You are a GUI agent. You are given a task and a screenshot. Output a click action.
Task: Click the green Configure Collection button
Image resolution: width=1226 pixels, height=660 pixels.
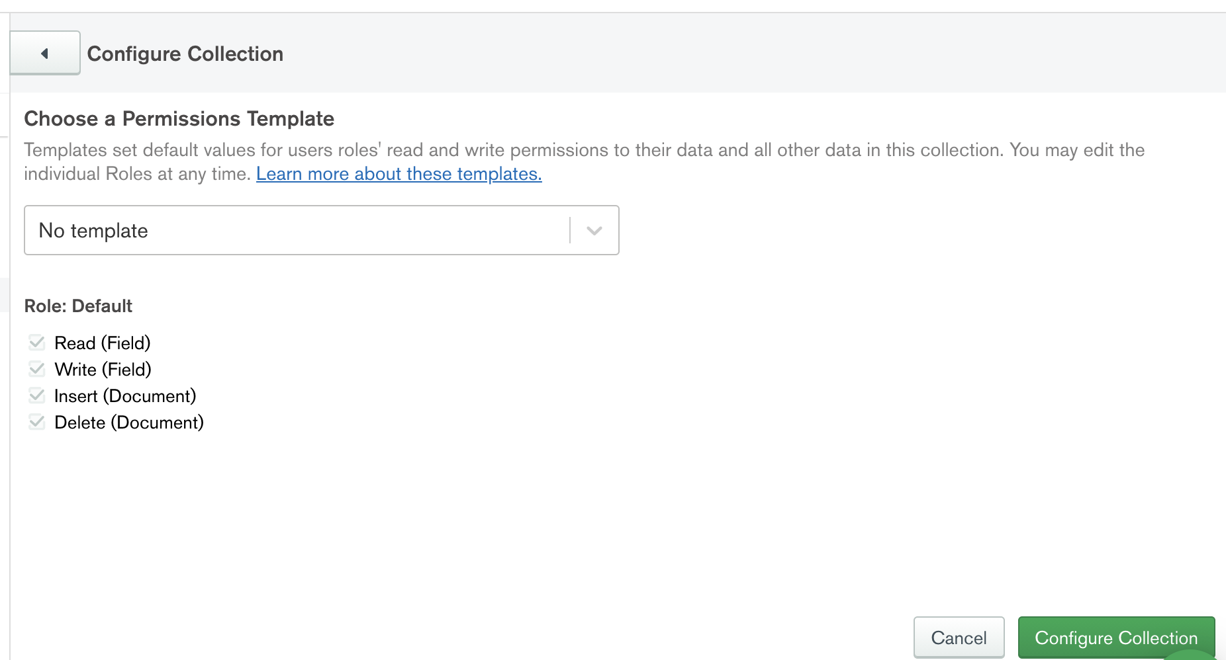coord(1115,638)
